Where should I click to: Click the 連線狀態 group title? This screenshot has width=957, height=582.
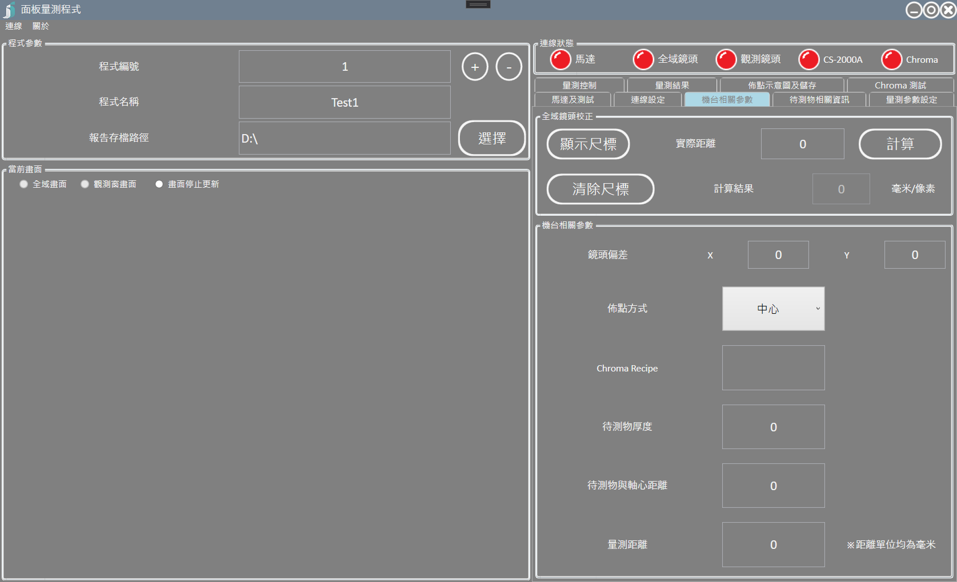[x=556, y=43]
